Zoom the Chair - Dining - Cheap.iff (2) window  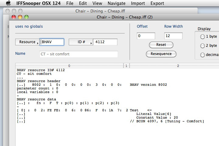pos(26,17)
